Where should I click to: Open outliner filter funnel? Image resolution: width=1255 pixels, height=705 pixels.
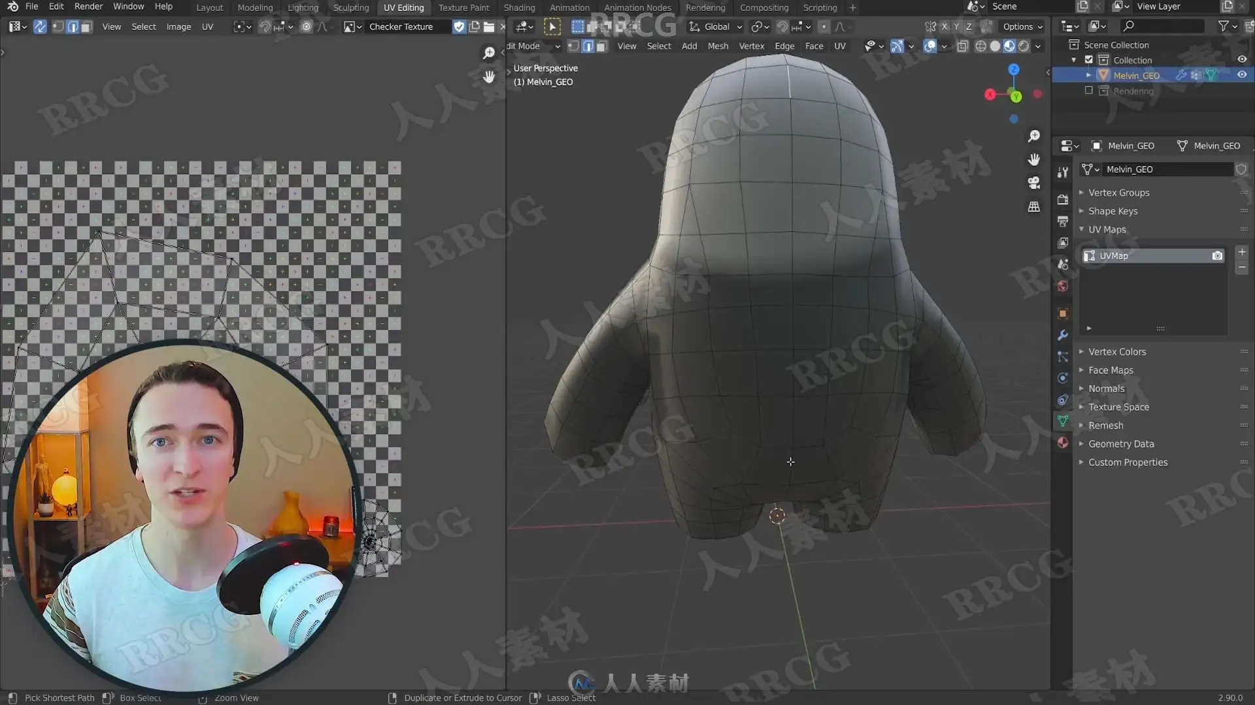point(1224,26)
